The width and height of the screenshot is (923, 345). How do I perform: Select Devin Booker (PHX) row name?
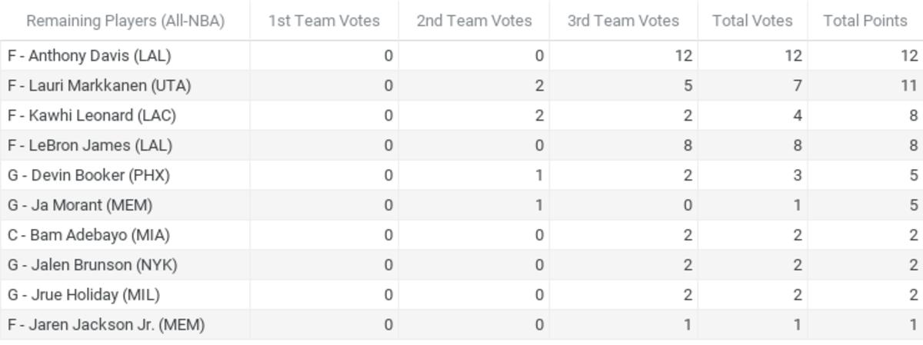click(88, 175)
